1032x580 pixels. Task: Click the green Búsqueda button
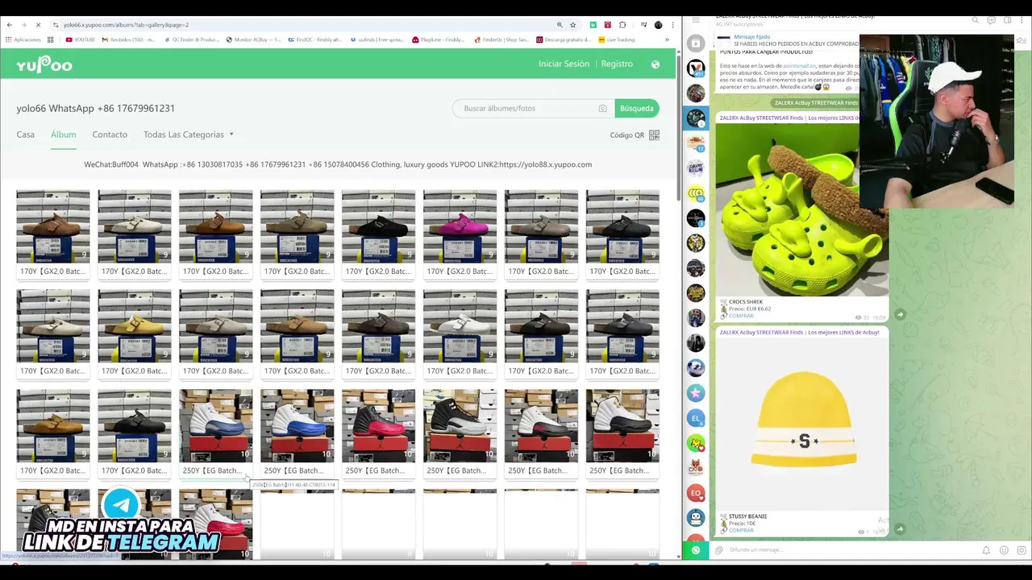(x=637, y=108)
